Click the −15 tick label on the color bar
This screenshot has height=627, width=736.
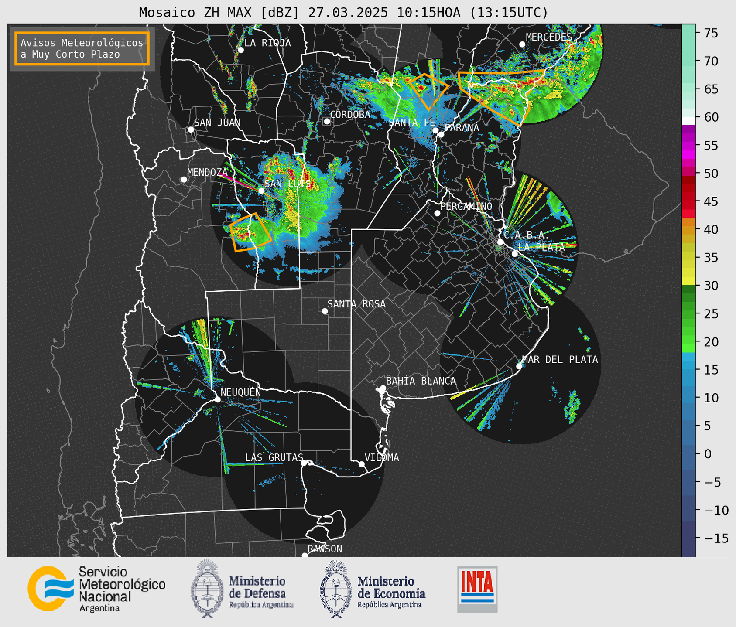[x=716, y=538]
